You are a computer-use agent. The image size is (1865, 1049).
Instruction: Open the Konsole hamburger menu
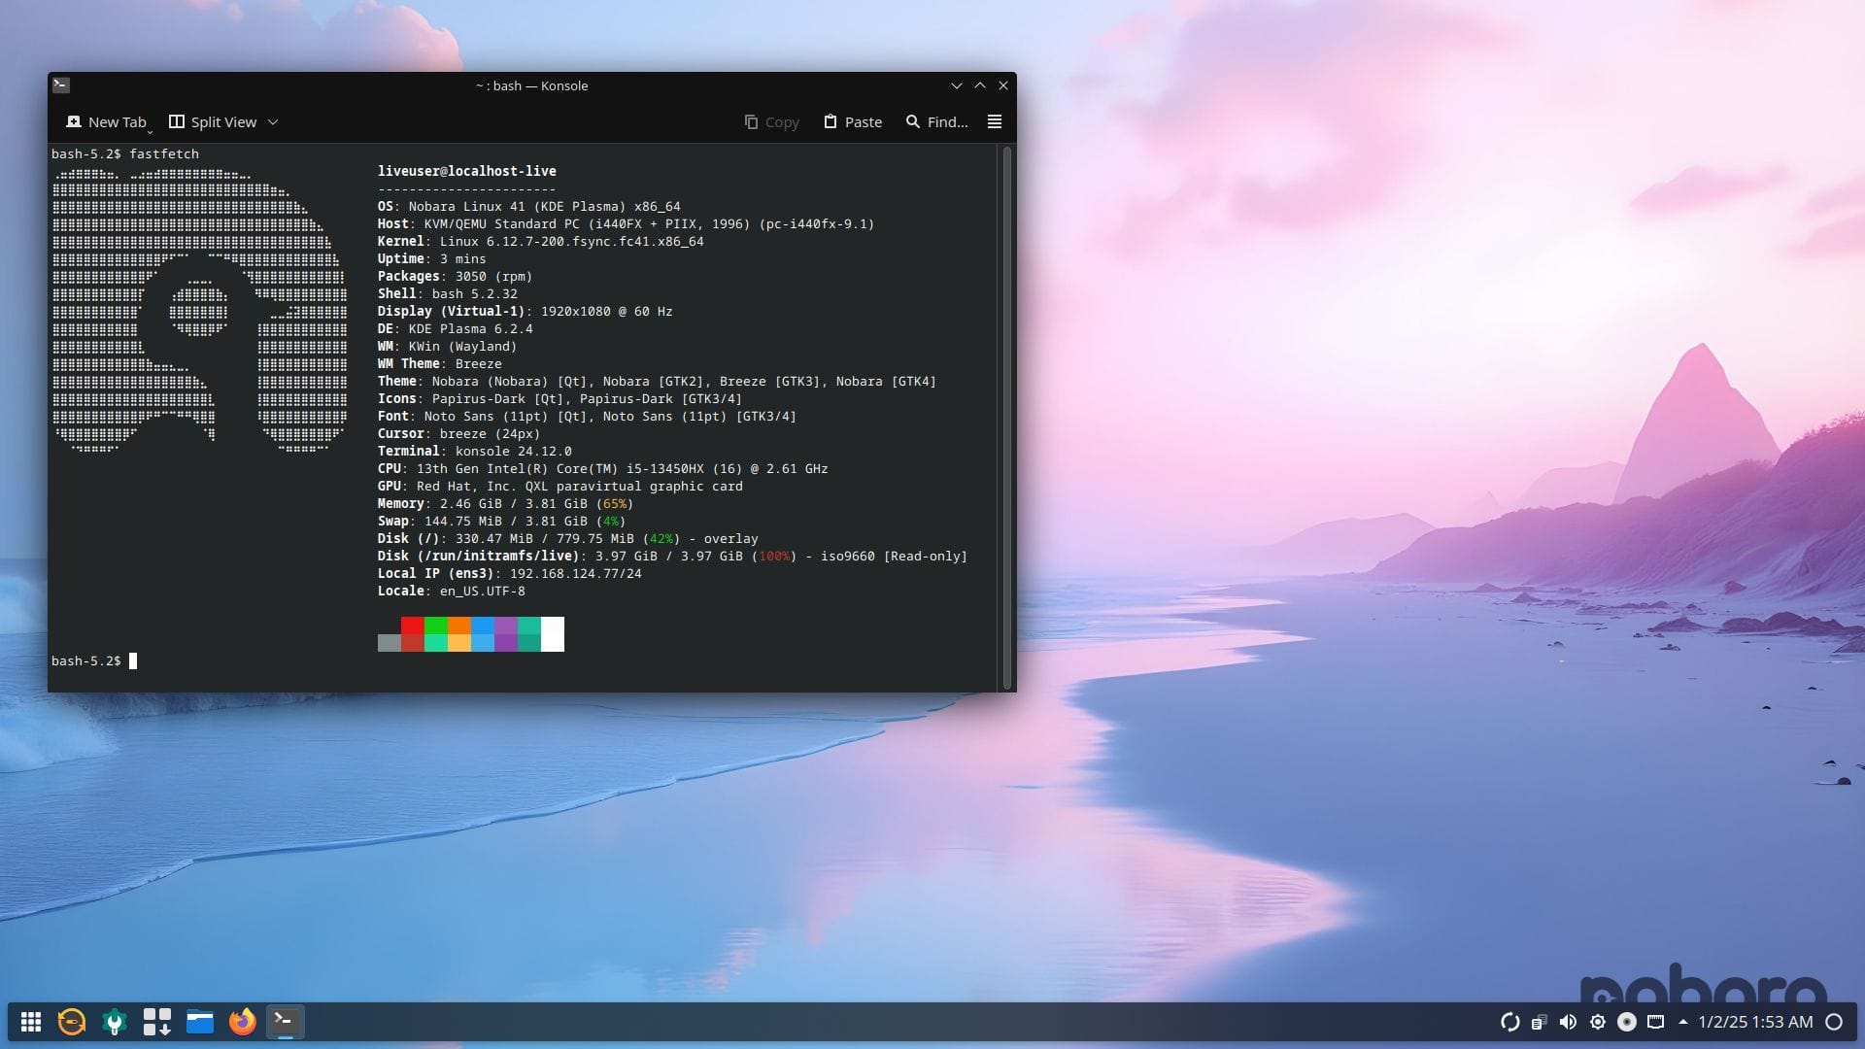994,121
